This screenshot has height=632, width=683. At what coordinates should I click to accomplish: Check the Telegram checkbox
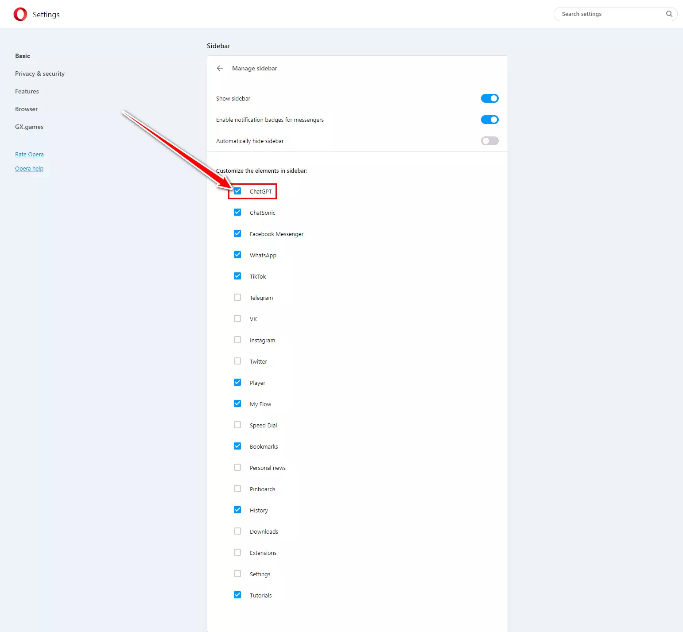(x=237, y=297)
